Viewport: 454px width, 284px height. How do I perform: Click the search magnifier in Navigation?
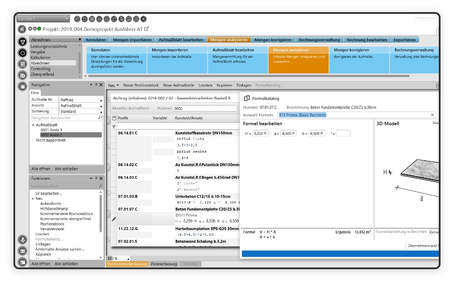tap(100, 117)
